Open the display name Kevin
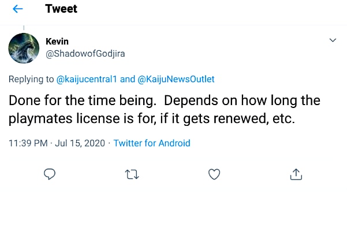 (57, 42)
